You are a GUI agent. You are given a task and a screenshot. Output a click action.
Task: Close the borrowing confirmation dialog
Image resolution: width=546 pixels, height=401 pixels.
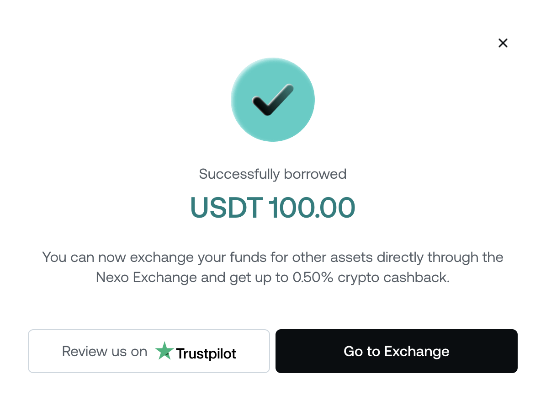tap(503, 43)
